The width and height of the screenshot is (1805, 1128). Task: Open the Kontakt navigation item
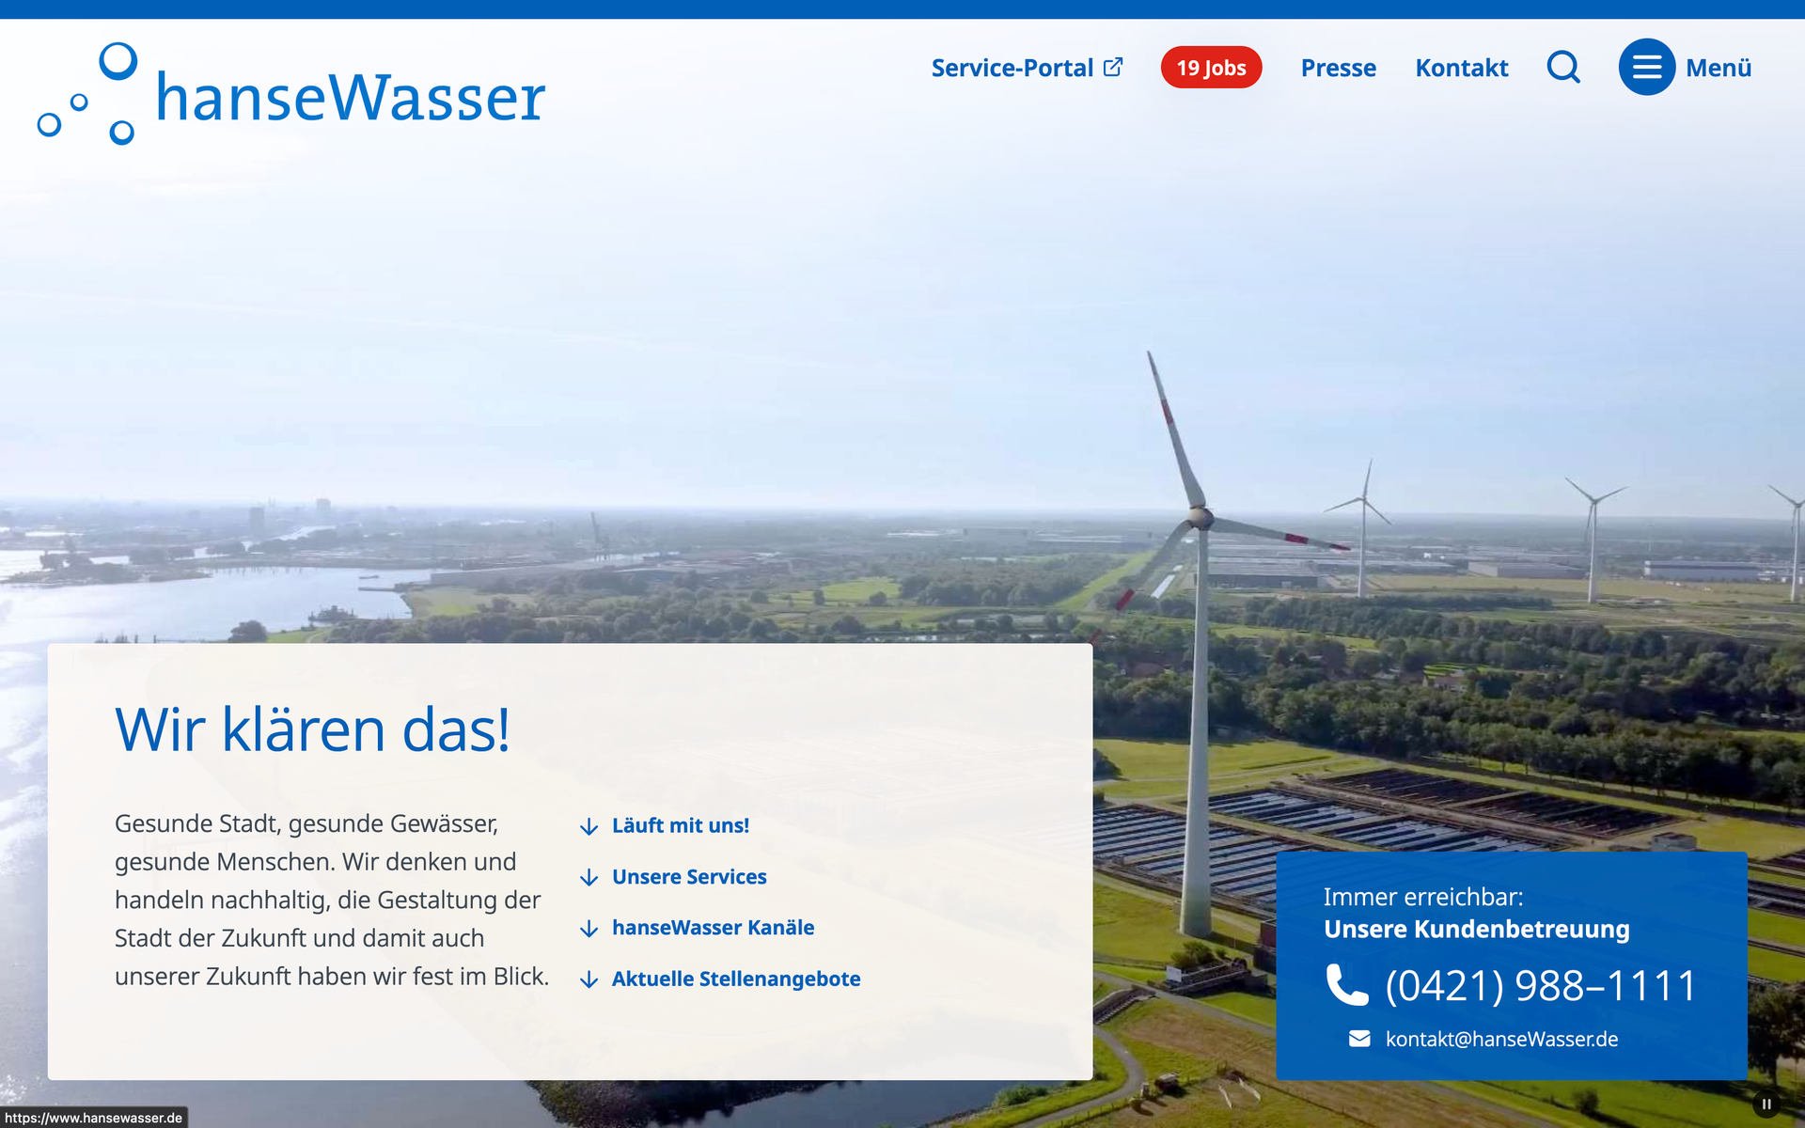coord(1461,68)
